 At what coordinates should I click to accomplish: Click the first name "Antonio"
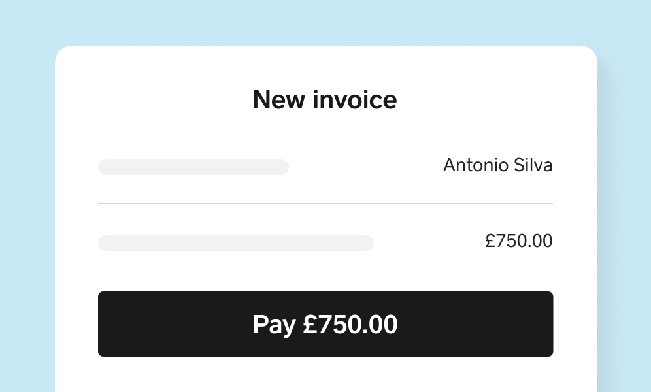pyautogui.click(x=476, y=165)
